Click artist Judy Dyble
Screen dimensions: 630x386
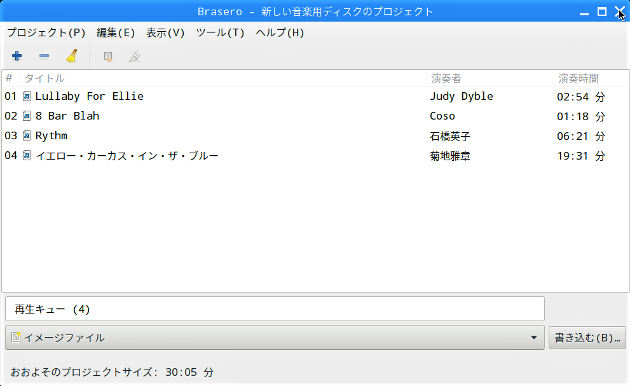click(x=462, y=96)
